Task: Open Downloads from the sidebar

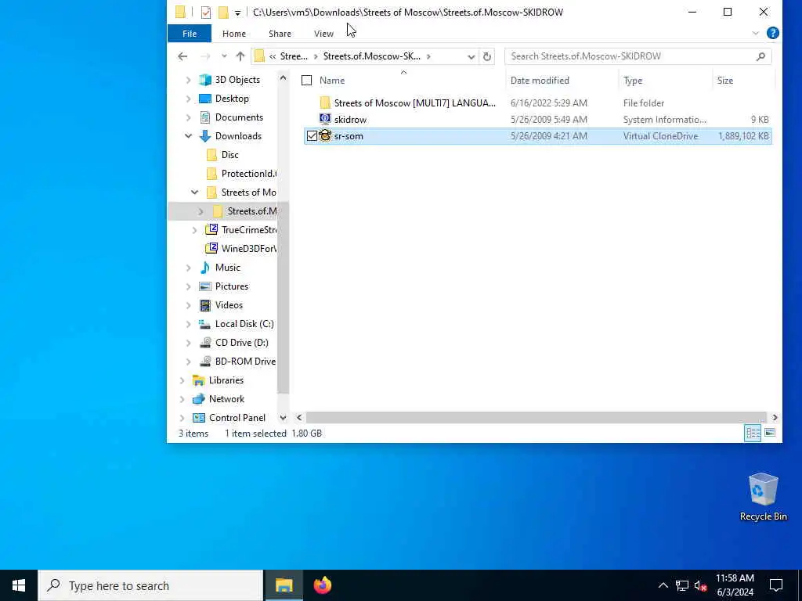Action: point(238,136)
